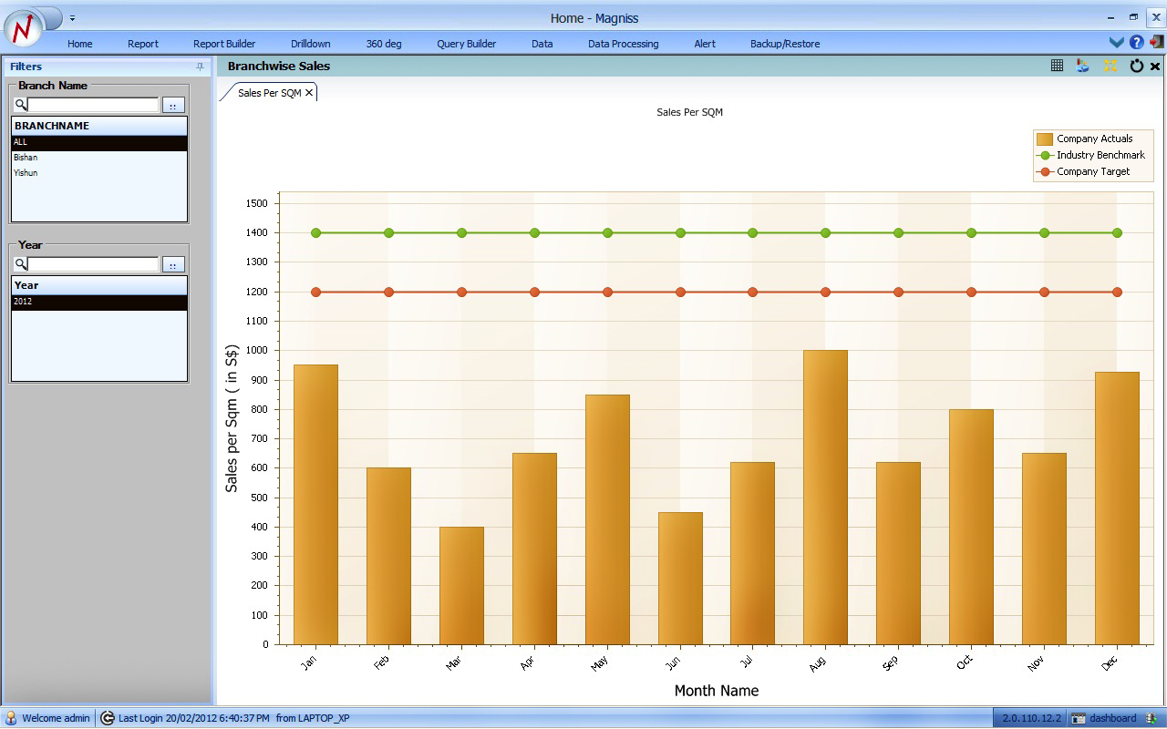Screen dimensions: 1167x729
Task: Click the Aug bar in the chart
Action: point(825,498)
